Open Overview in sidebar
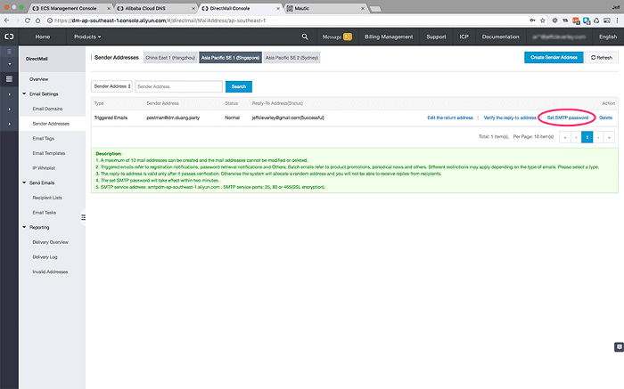 (x=38, y=79)
